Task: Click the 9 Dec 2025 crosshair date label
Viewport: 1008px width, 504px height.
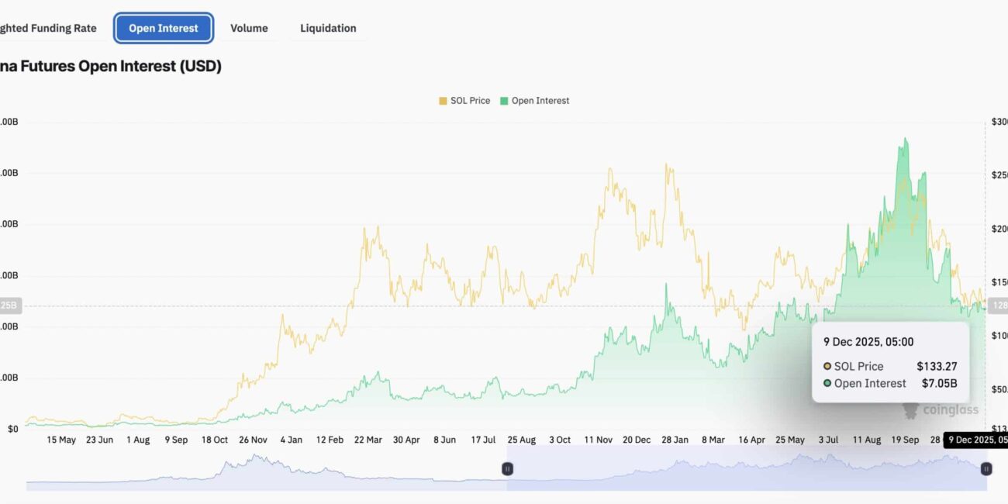Action: click(976, 440)
